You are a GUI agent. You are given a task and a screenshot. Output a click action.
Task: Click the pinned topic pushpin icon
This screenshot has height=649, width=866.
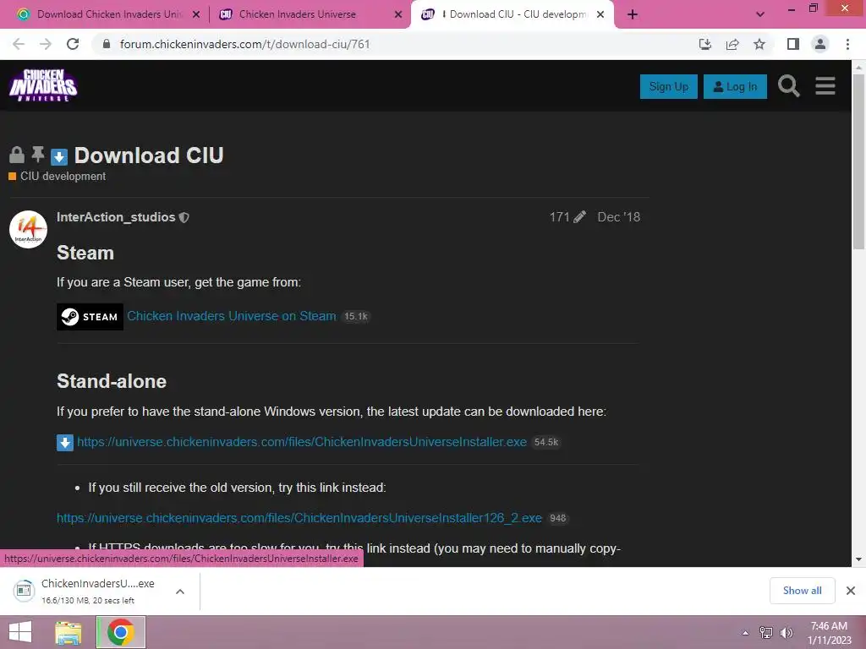(37, 155)
